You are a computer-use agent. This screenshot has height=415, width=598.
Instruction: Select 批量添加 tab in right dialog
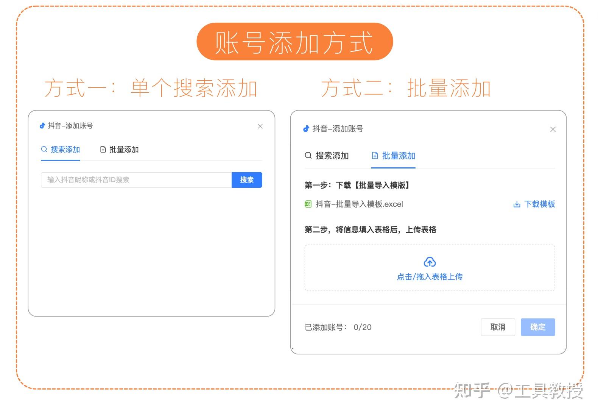click(393, 156)
